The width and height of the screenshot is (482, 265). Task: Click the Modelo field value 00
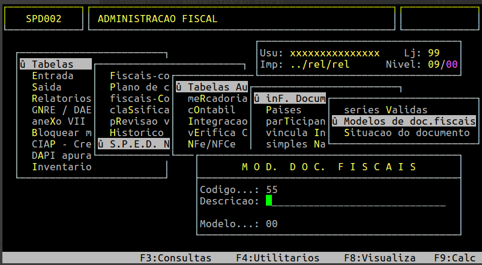point(272,224)
